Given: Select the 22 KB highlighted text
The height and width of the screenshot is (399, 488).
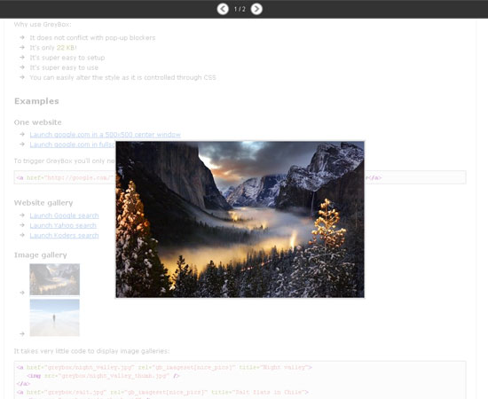Looking at the screenshot, I should coord(66,48).
